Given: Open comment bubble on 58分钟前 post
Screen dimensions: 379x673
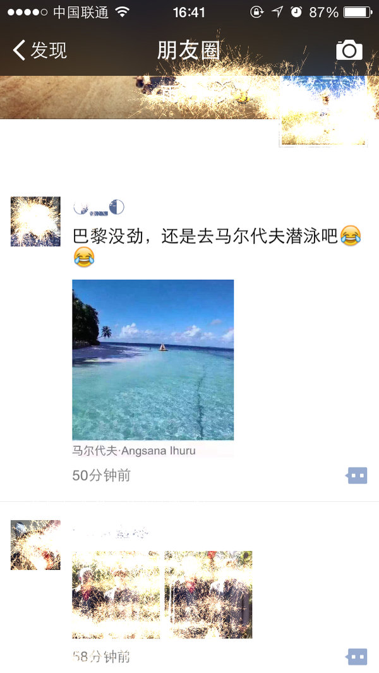Looking at the screenshot, I should tap(357, 657).
